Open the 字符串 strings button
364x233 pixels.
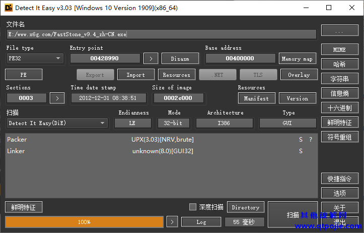click(340, 79)
